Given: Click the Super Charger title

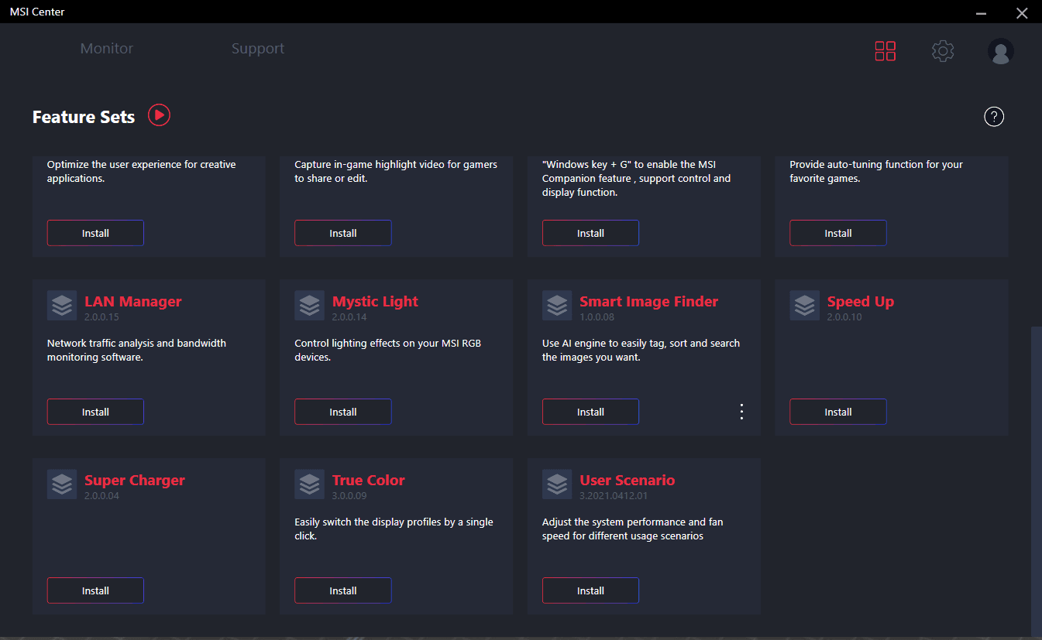Looking at the screenshot, I should click(x=135, y=481).
